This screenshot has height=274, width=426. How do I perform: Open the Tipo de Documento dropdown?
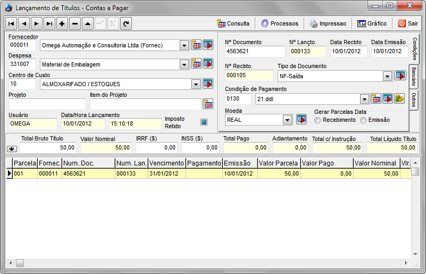tap(387, 76)
